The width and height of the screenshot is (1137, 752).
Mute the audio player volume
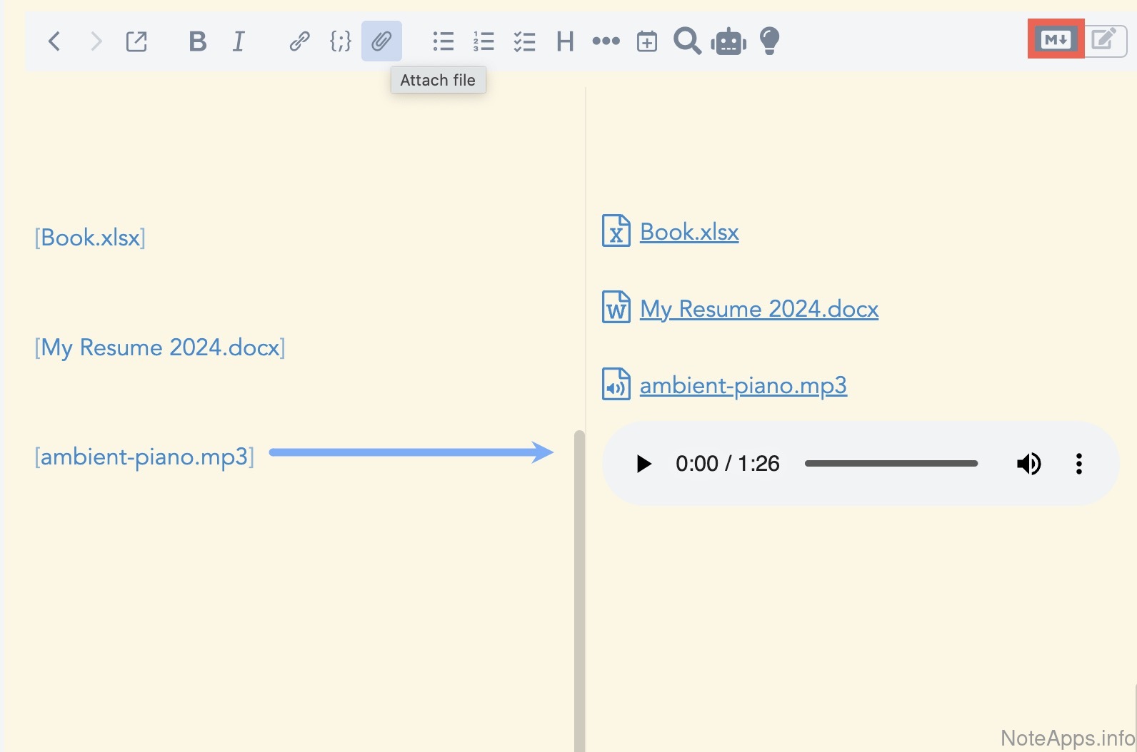(1028, 464)
